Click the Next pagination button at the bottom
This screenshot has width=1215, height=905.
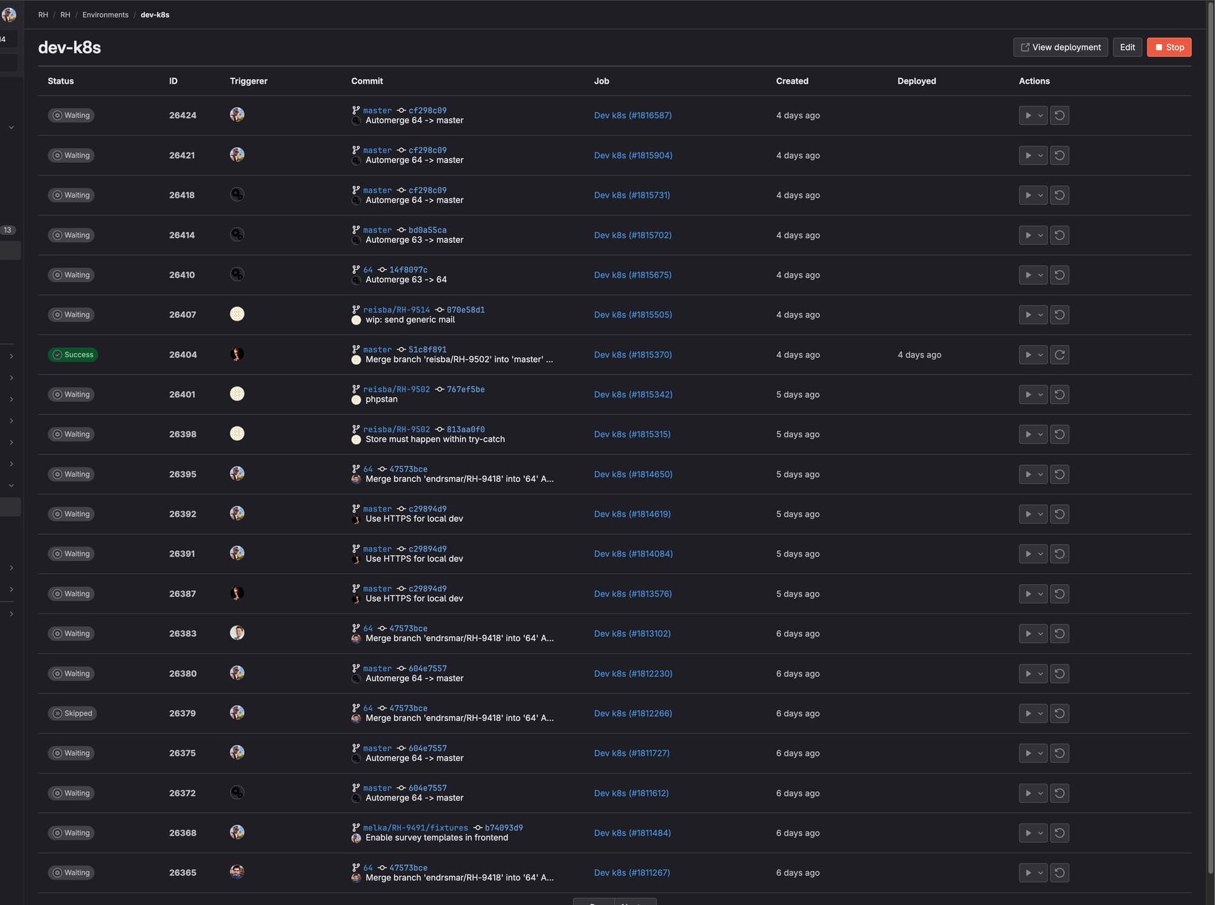click(x=635, y=902)
